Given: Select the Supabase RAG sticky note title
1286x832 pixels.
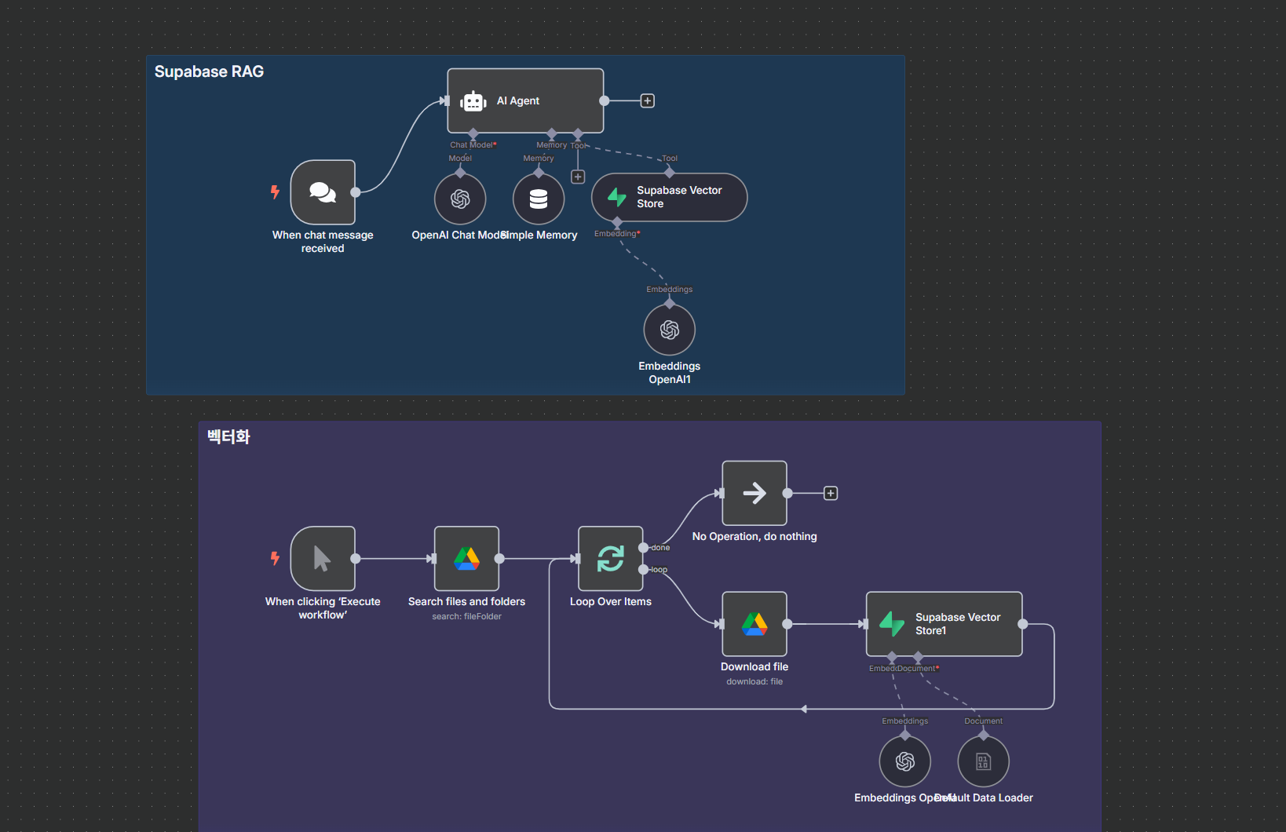Looking at the screenshot, I should pos(209,72).
